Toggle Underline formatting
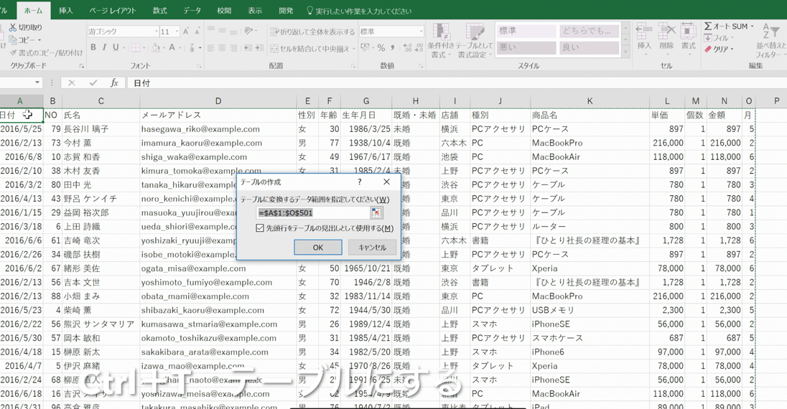Image resolution: width=787 pixels, height=409 pixels. click(116, 47)
